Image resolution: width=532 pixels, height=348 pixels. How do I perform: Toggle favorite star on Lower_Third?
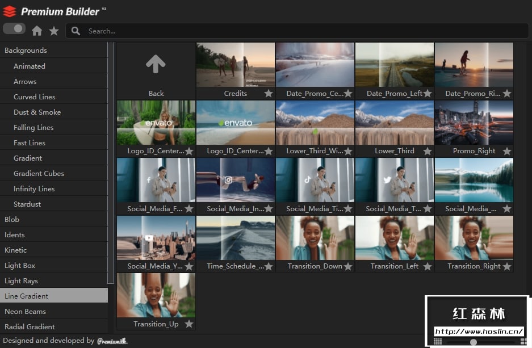(428, 151)
